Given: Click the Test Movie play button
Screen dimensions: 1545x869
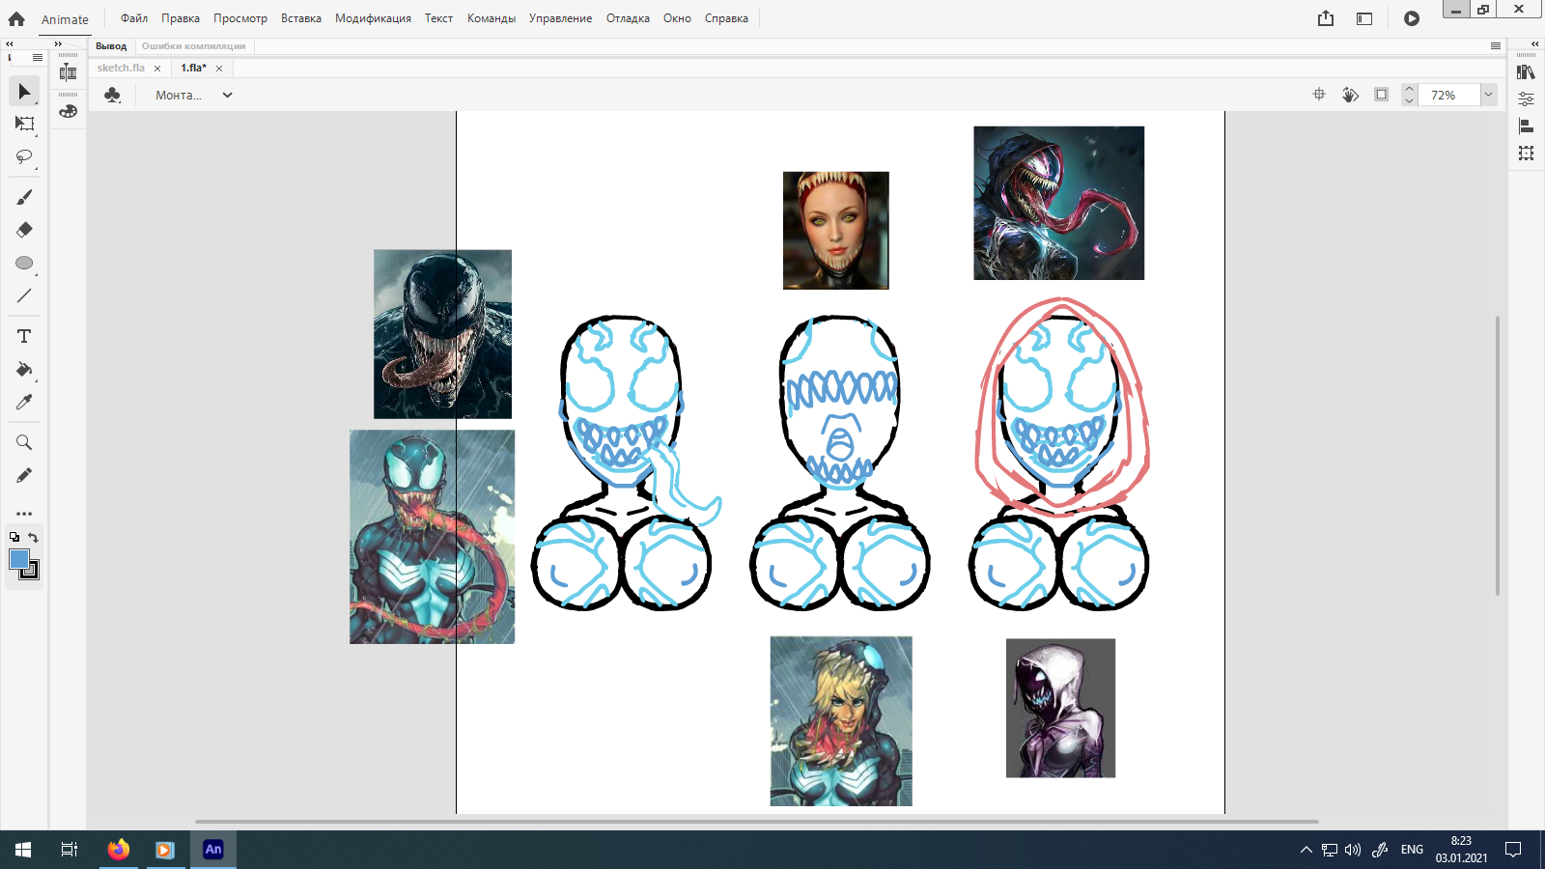Looking at the screenshot, I should coord(1412,18).
